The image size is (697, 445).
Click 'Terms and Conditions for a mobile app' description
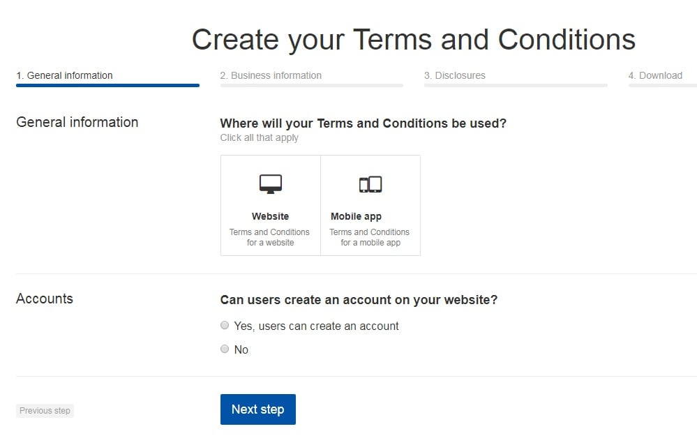[369, 237]
